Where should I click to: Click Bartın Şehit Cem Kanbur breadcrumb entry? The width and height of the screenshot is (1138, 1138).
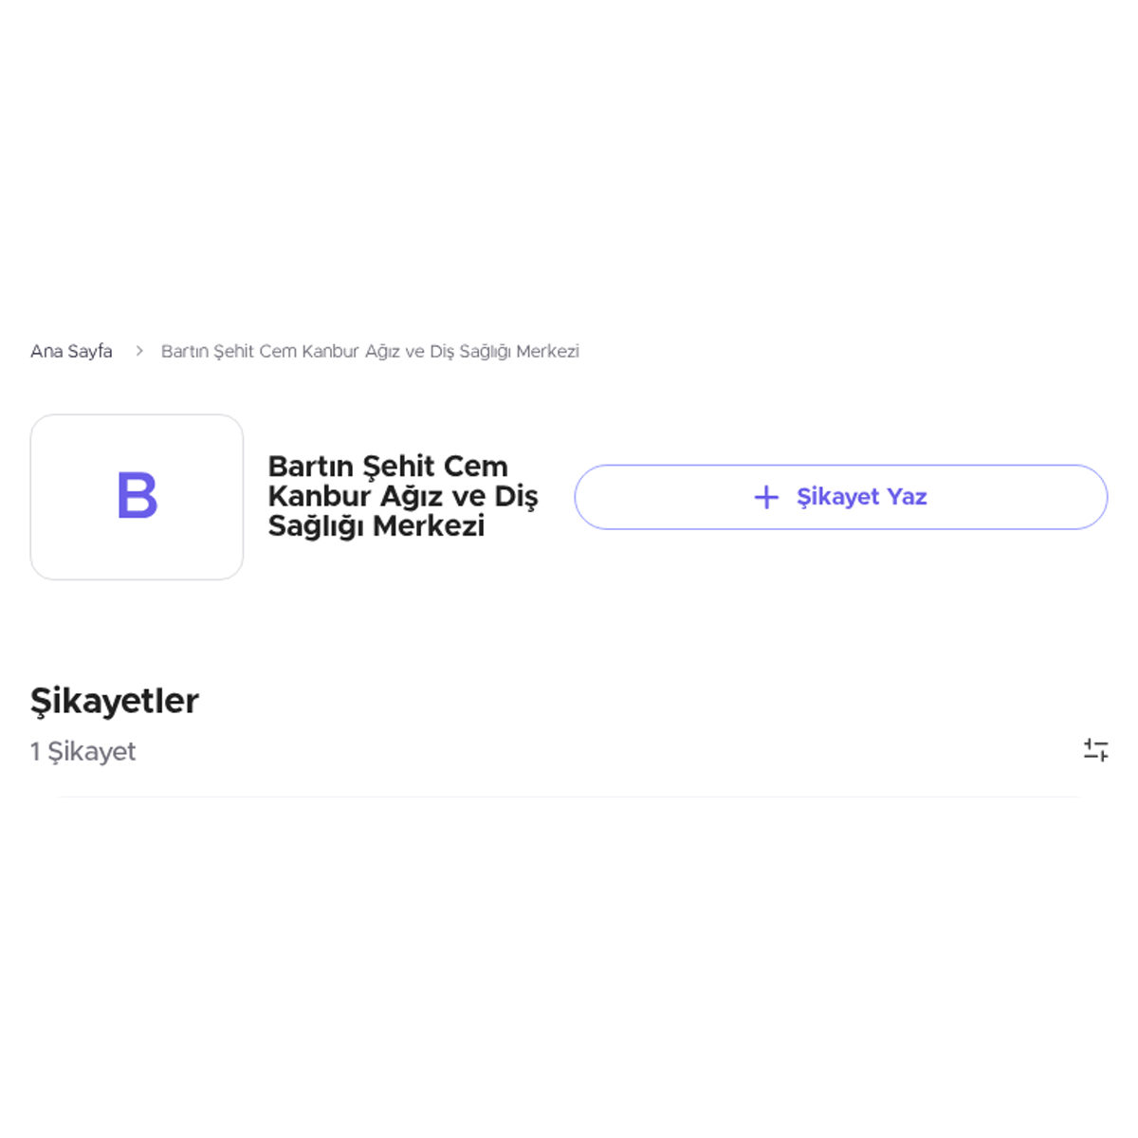(x=370, y=351)
